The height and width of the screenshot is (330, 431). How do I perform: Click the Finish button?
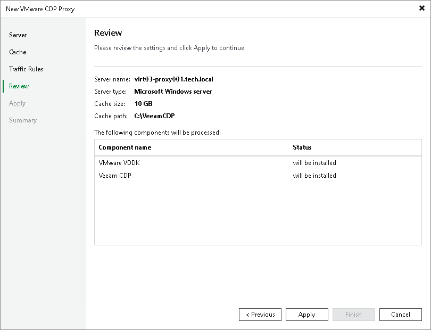[353, 315]
